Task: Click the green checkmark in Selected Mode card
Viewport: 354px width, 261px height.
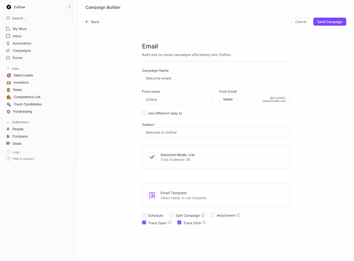Action: pyautogui.click(x=152, y=157)
